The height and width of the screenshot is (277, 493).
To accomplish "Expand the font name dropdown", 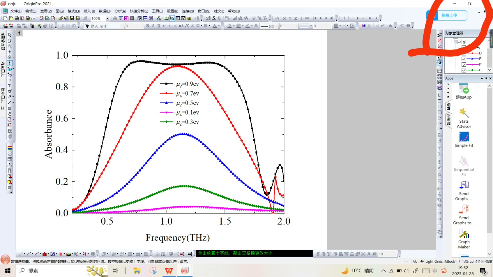I will 122,26.
